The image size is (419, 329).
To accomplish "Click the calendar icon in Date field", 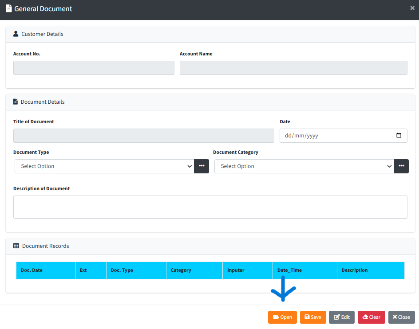I will pos(399,136).
